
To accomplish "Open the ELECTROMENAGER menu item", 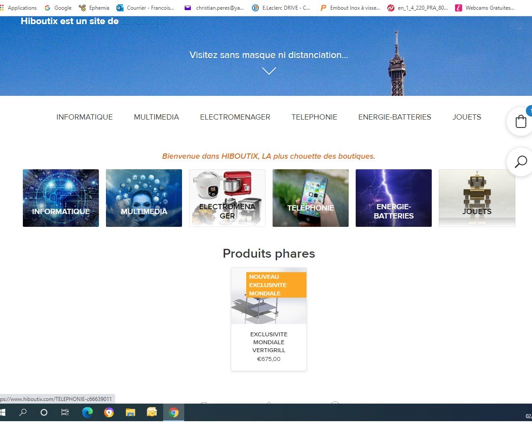I will coord(235,117).
